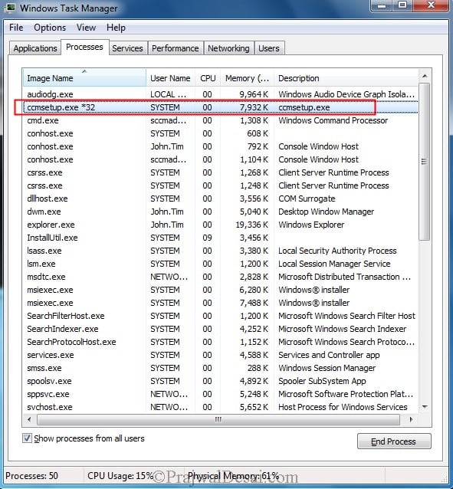Select the svchost.exe process
The height and width of the screenshot is (489, 453).
coord(221,407)
